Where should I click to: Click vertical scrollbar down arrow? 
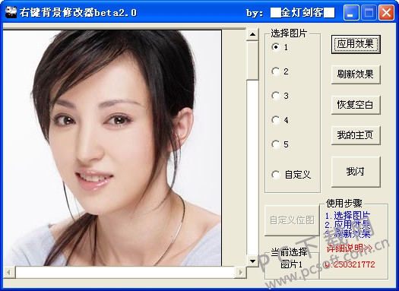coord(252,261)
